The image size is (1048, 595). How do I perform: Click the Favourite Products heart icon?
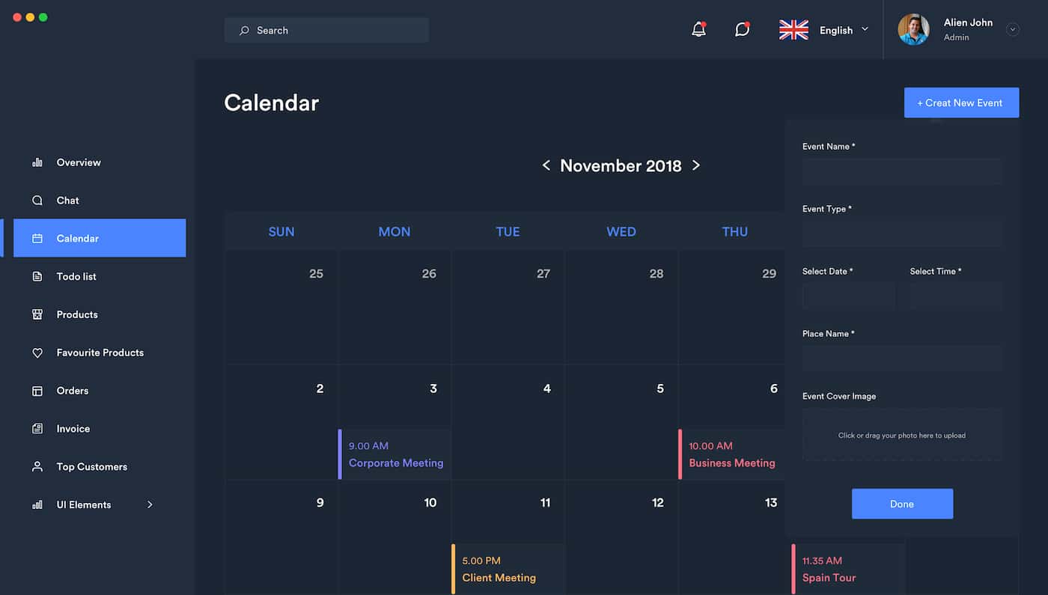coord(37,353)
